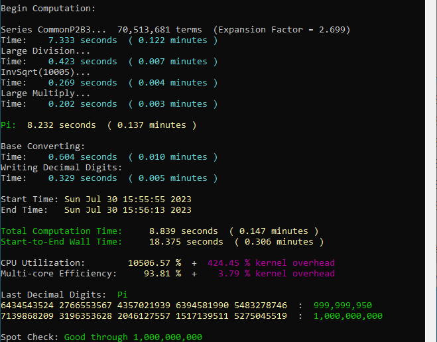This screenshot has height=342, width=437.
Task: Click the '7.333 seconds' series time
Action: tap(82, 40)
